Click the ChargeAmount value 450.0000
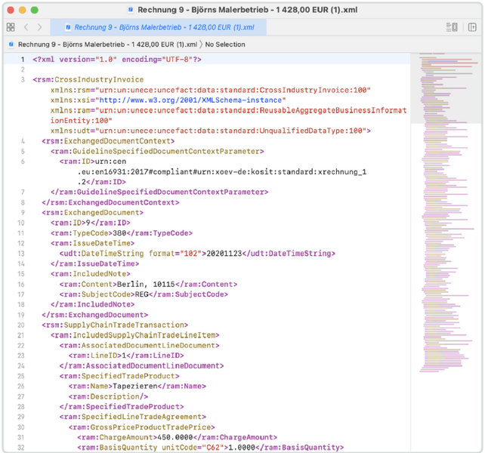The image size is (485, 453). pyautogui.click(x=174, y=436)
